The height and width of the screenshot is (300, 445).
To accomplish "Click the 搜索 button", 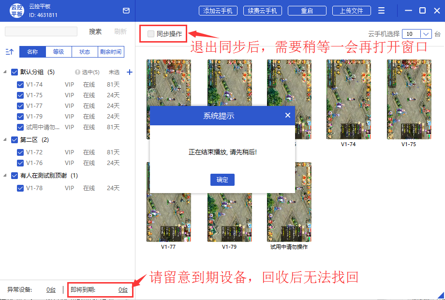I will pyautogui.click(x=95, y=31).
